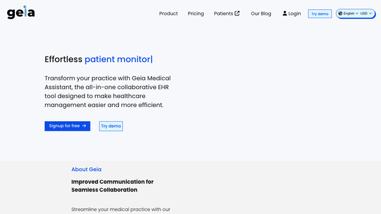This screenshot has height=214, width=381.
Task: Visit Our Blog from navigation
Action: [261, 14]
